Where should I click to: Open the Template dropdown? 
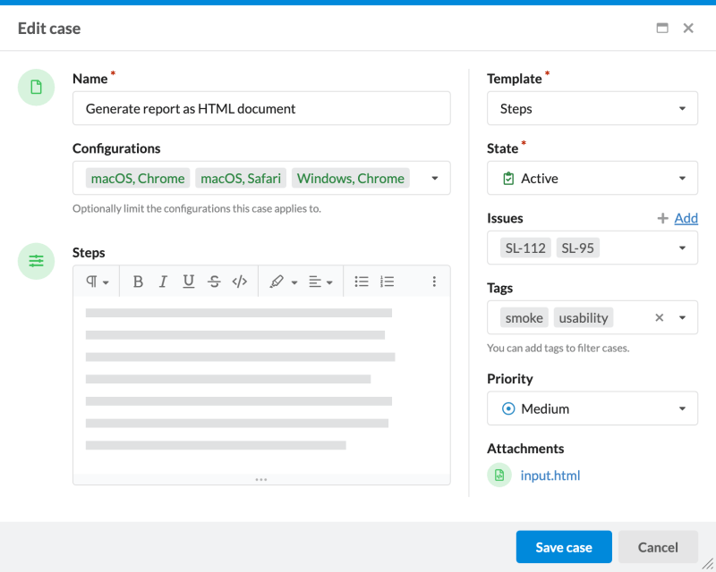tap(592, 108)
